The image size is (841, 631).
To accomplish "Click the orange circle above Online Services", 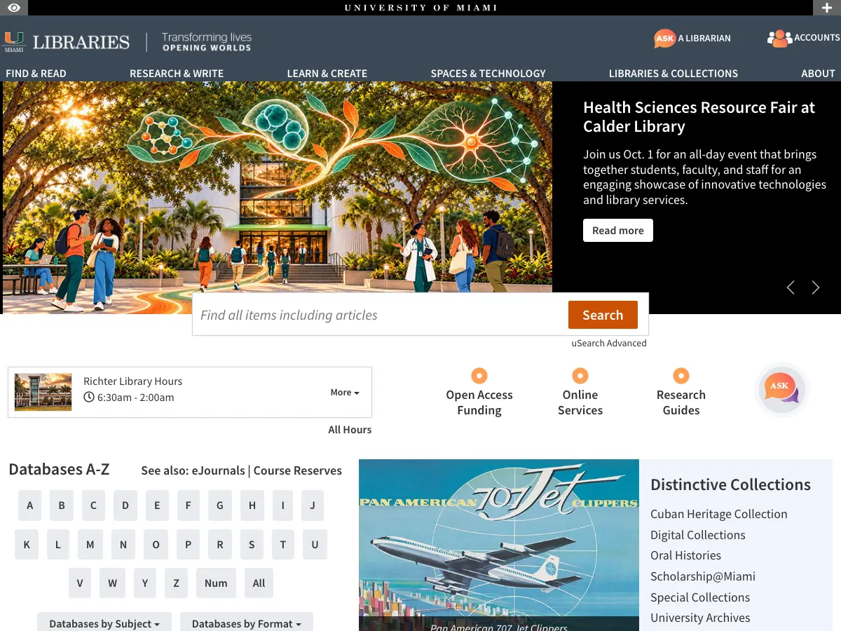I will [x=580, y=375].
